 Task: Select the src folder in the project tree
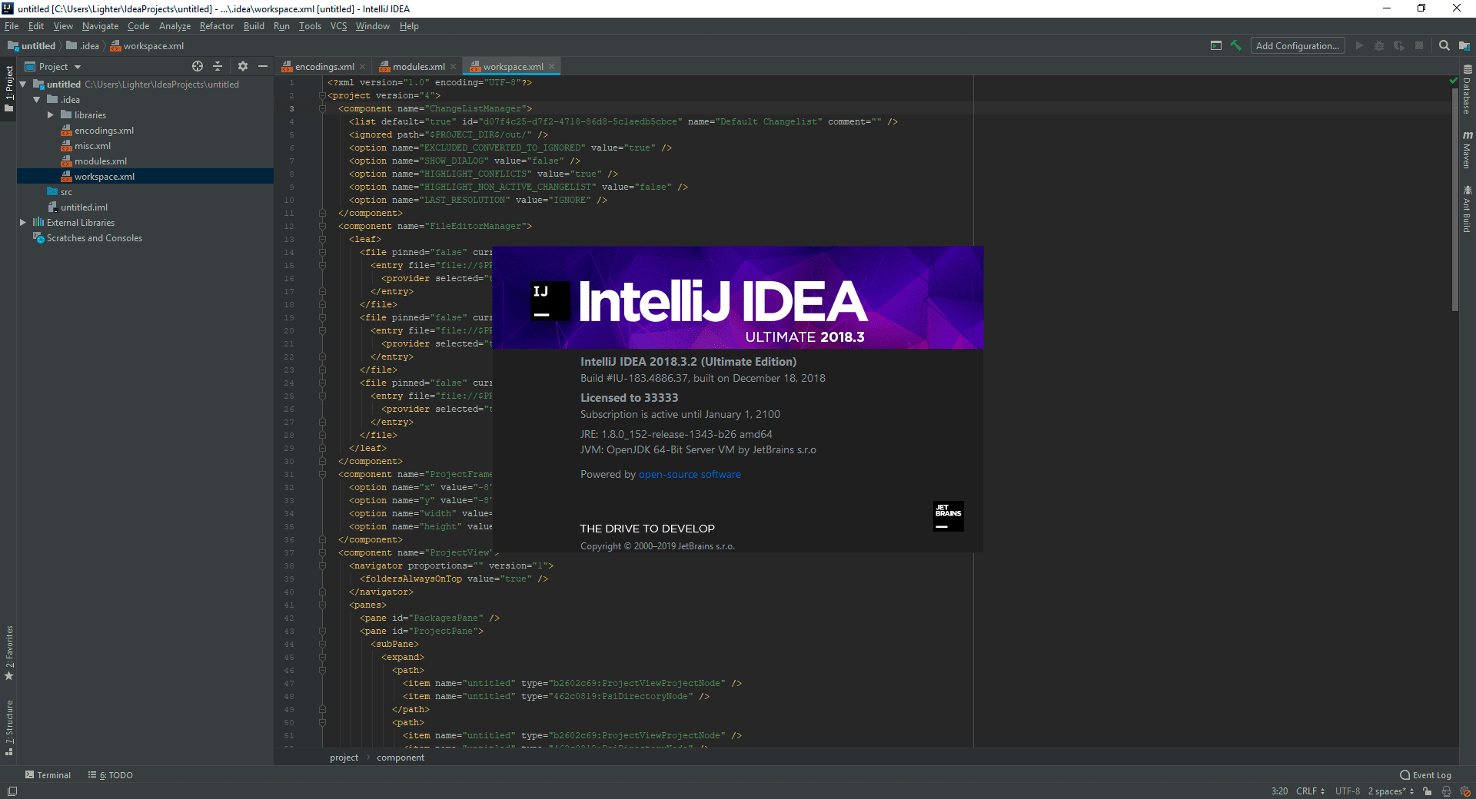(60, 192)
